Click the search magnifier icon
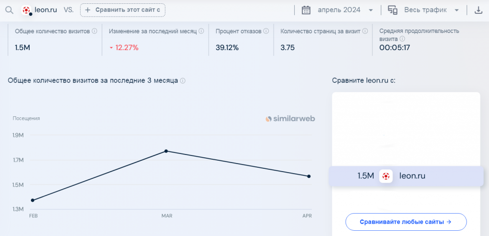489x236 pixels. 10,10
